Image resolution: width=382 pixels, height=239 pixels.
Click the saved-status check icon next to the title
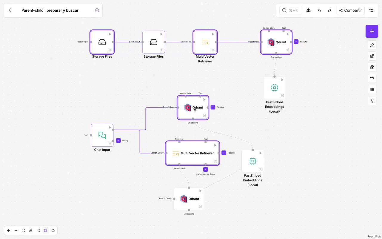coord(97,10)
